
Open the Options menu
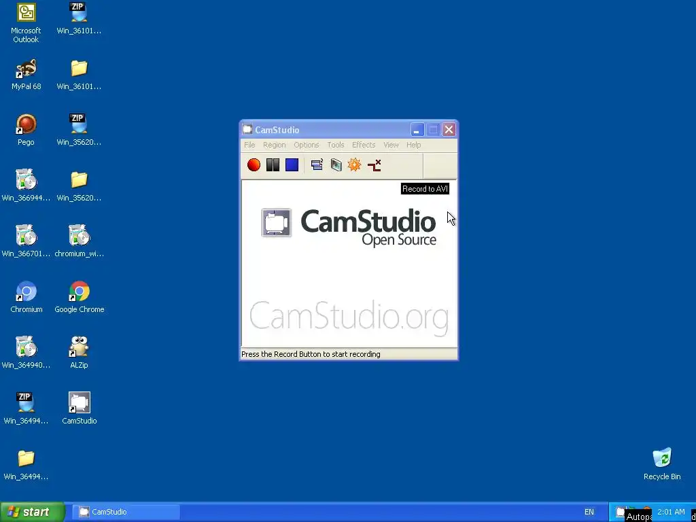tap(307, 145)
